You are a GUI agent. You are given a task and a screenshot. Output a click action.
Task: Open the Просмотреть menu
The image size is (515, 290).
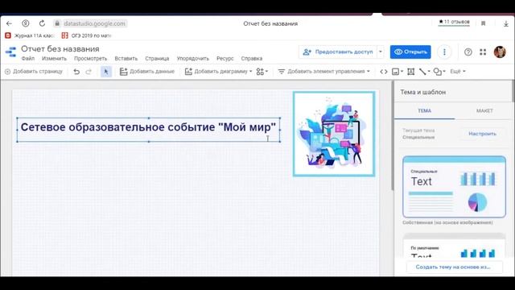click(x=91, y=59)
